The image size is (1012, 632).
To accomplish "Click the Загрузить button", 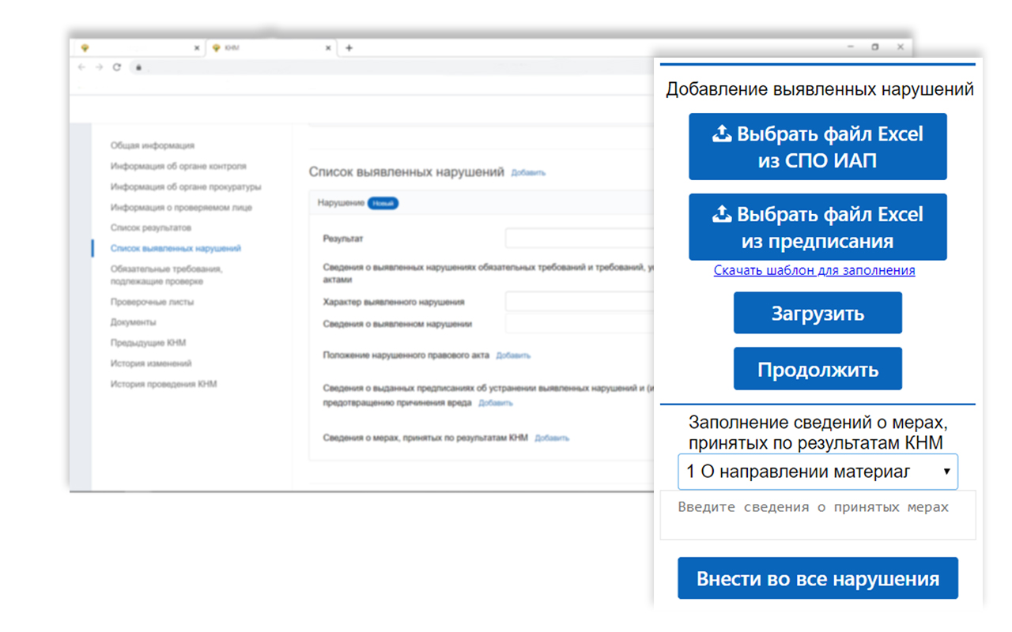I will point(818,313).
